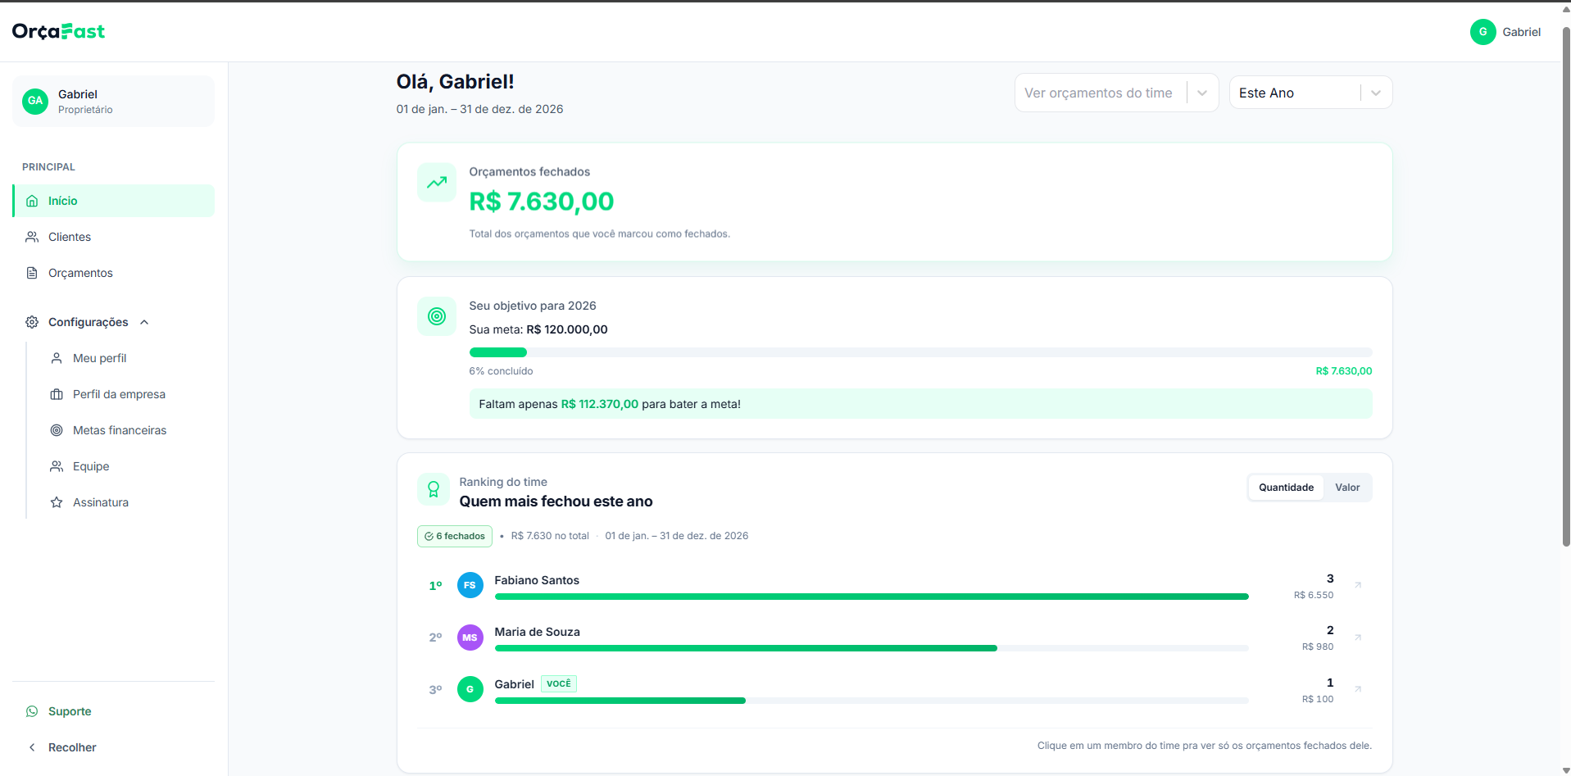Click Recolher to collapse the sidebar
This screenshot has width=1571, height=776.
click(x=72, y=747)
